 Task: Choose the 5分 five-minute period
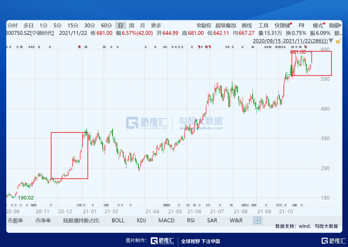point(57,25)
